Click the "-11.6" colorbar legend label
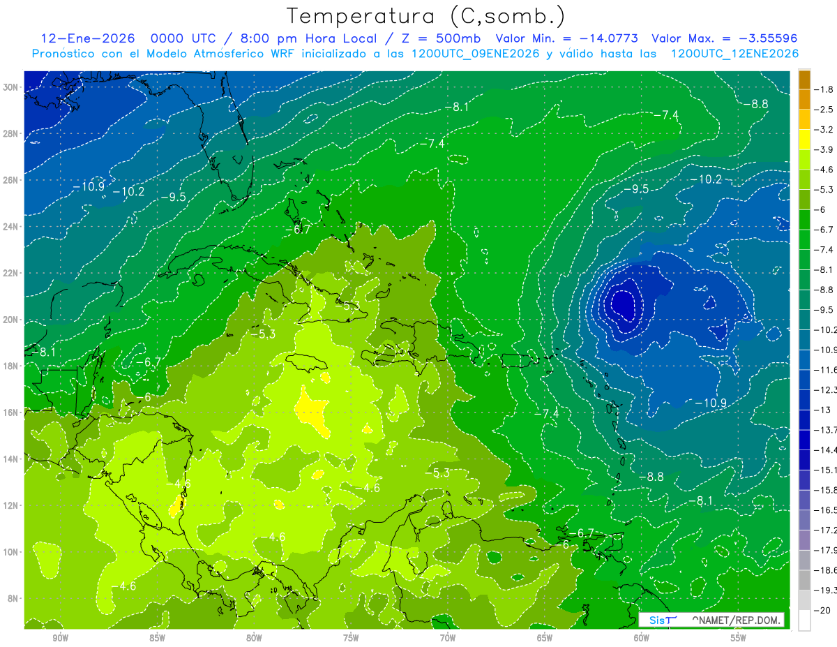Screen dimensions: 837x647 point(824,370)
